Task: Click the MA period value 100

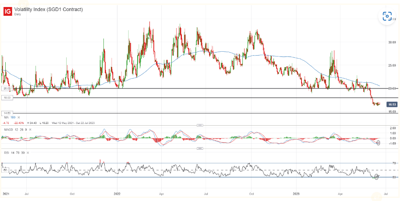Action: (x=13, y=117)
